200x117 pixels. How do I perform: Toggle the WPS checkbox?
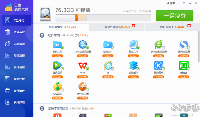(87, 69)
